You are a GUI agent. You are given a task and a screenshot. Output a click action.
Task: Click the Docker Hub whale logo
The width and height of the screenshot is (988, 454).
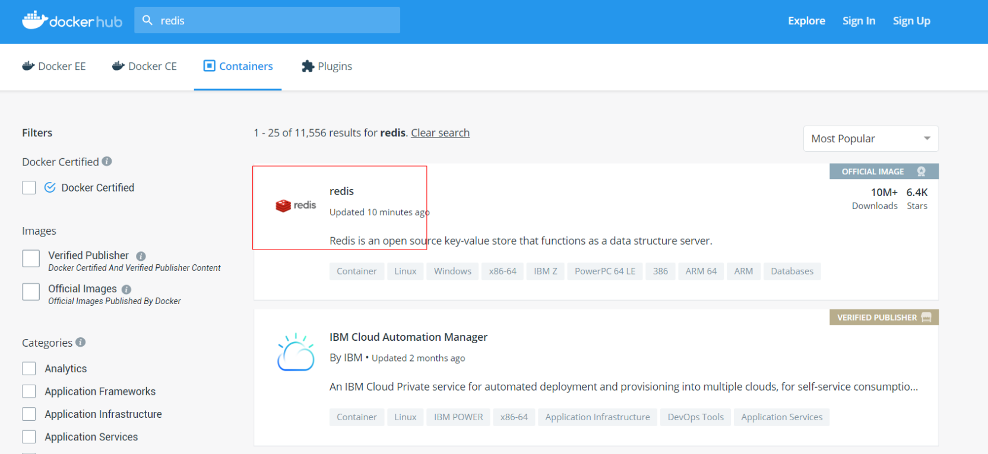[x=34, y=20]
